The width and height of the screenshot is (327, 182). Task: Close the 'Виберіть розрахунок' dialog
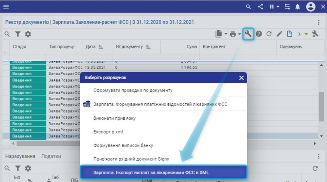pyautogui.click(x=241, y=78)
